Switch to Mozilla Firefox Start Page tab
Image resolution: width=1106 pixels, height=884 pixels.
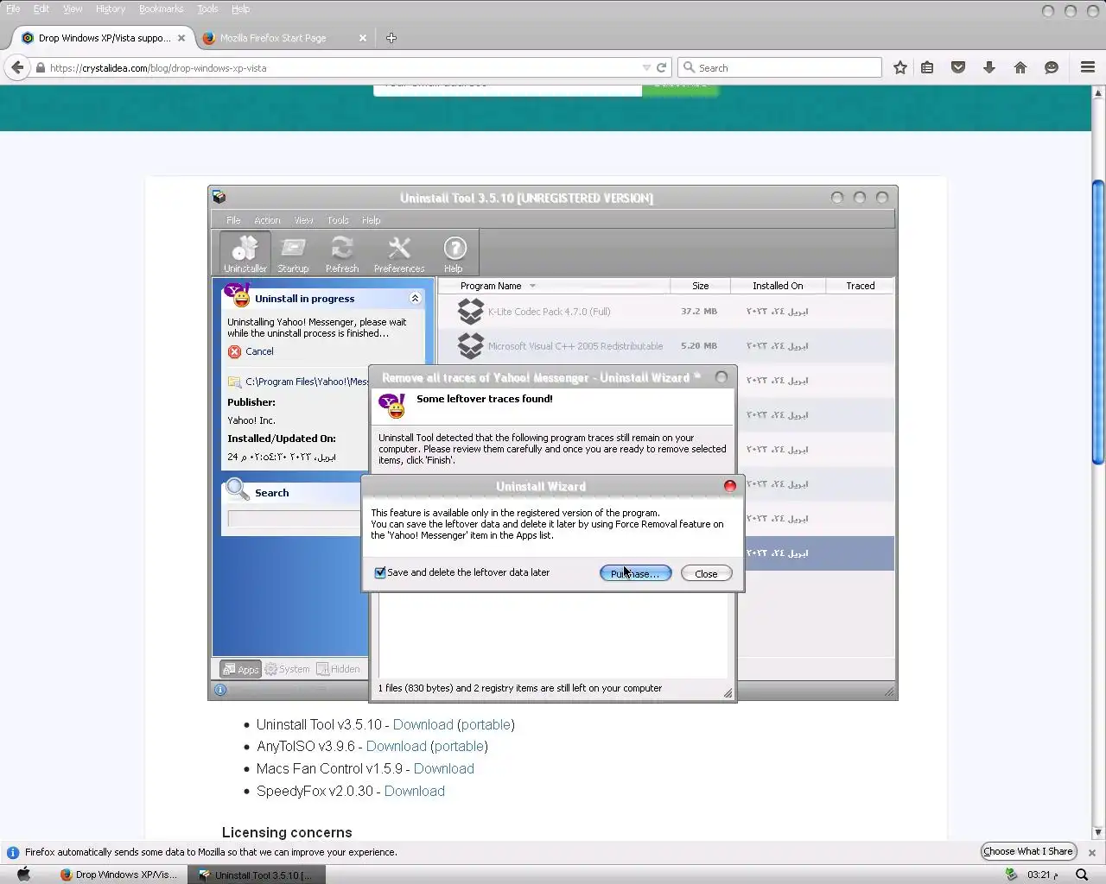coord(282,38)
